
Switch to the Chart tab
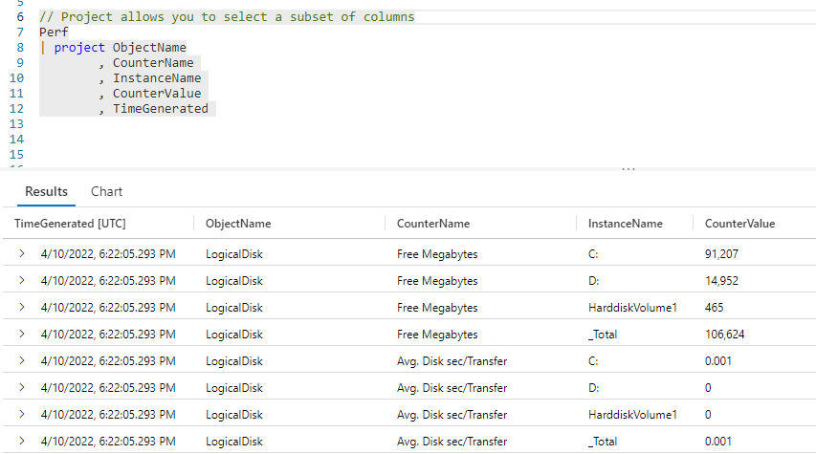tap(106, 191)
